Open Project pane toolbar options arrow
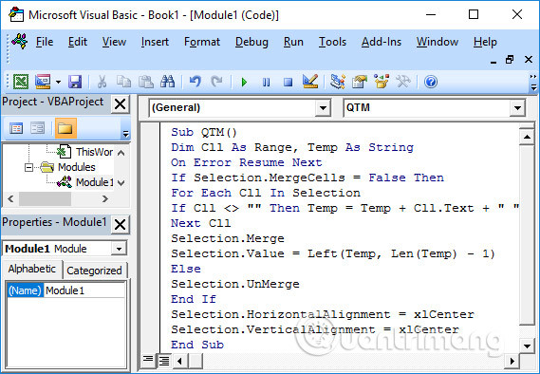 pos(125,134)
